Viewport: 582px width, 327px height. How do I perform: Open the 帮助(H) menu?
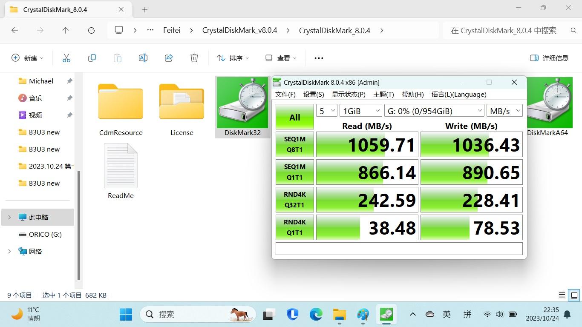pyautogui.click(x=412, y=95)
